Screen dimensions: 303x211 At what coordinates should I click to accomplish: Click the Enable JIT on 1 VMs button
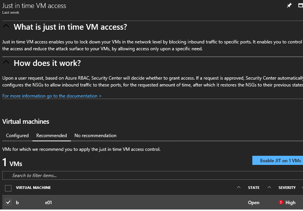[x=277, y=161]
